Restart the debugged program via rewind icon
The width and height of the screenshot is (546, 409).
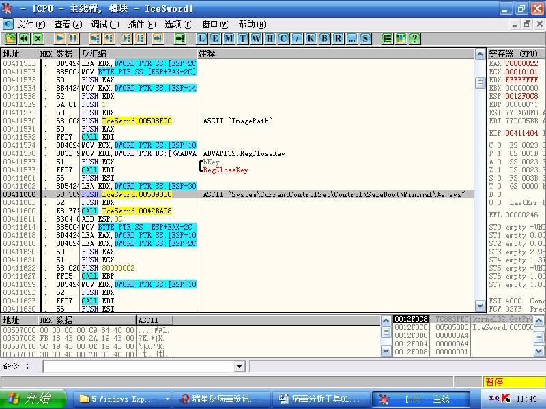[x=24, y=38]
